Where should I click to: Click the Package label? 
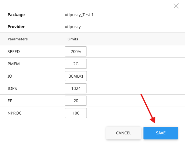click(x=16, y=15)
